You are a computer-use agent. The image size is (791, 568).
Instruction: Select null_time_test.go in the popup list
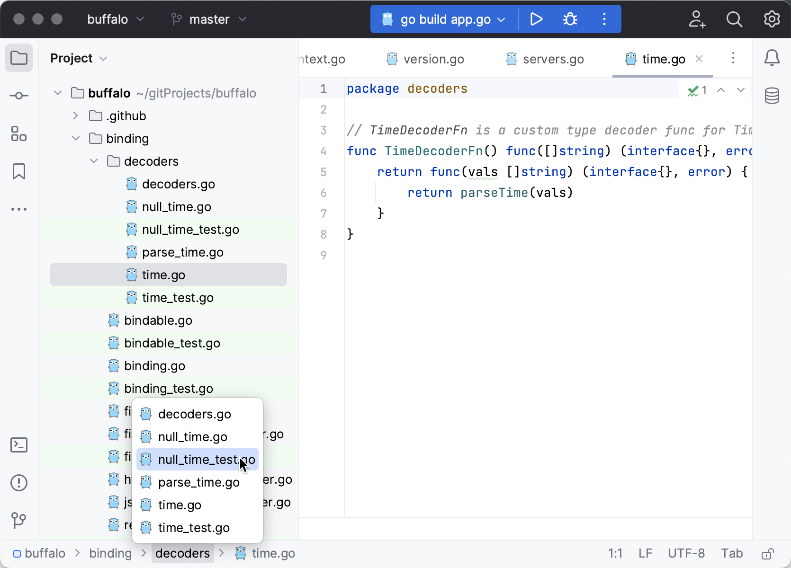click(x=198, y=459)
